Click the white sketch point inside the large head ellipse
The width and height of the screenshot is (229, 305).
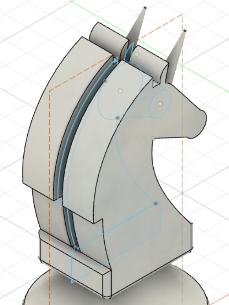(x=120, y=91)
